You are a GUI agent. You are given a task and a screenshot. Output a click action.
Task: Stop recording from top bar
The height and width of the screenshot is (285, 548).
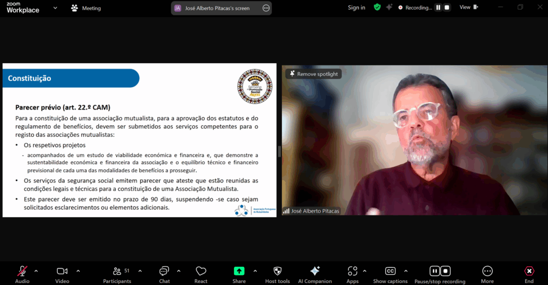447,7
